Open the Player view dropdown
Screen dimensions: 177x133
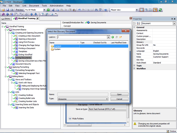coord(137,10)
